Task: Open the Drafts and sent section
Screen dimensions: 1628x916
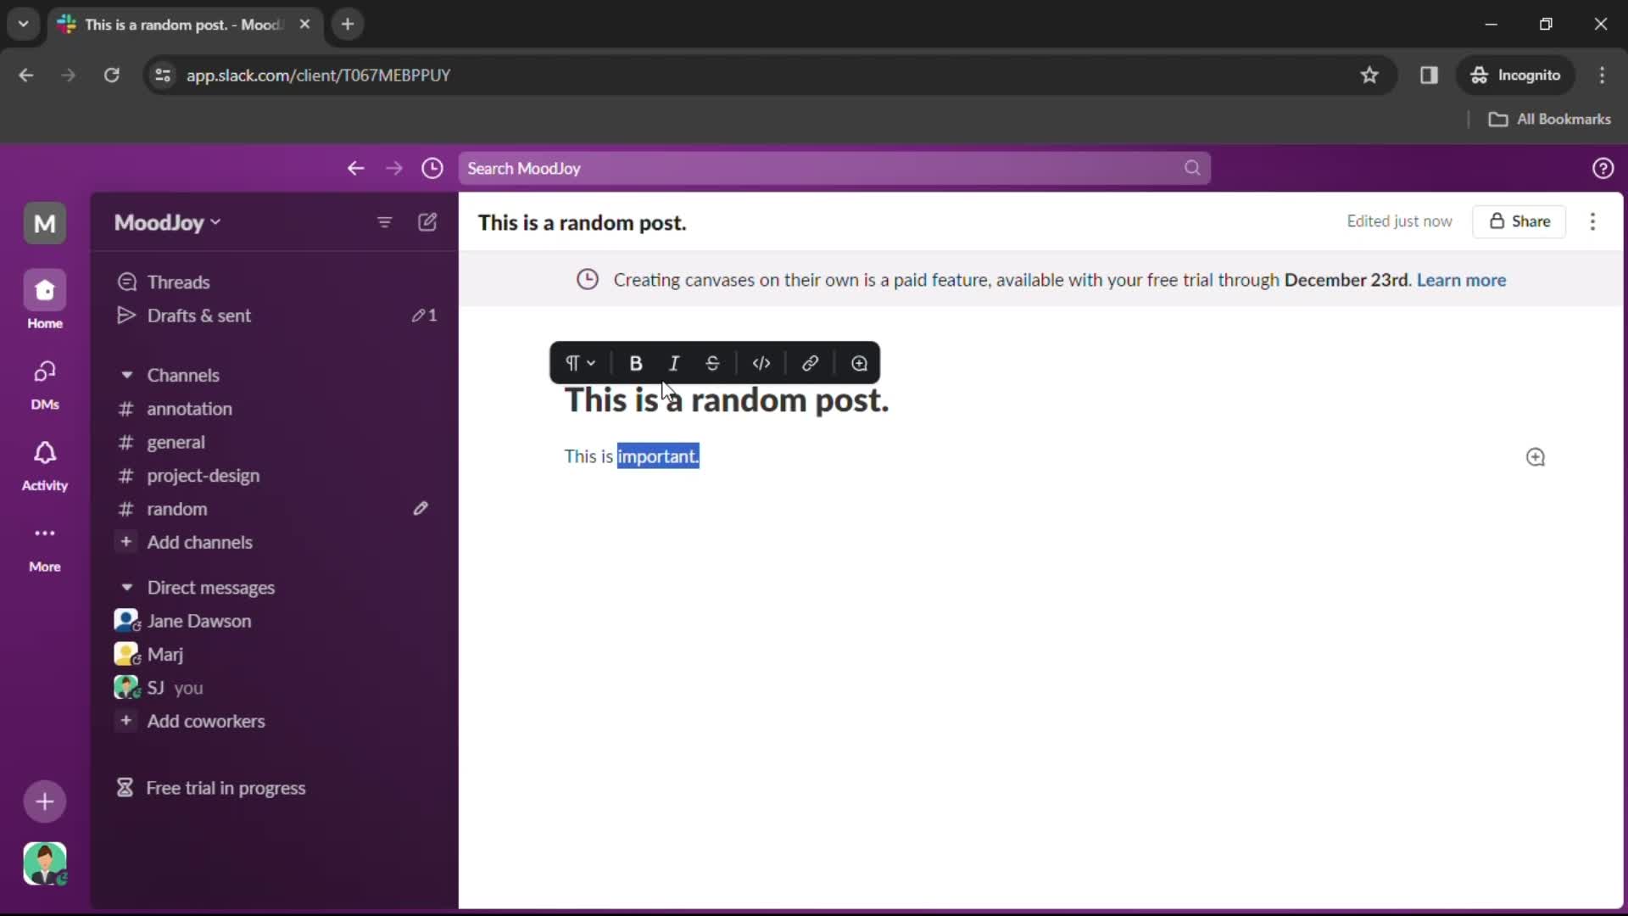Action: pos(199,315)
